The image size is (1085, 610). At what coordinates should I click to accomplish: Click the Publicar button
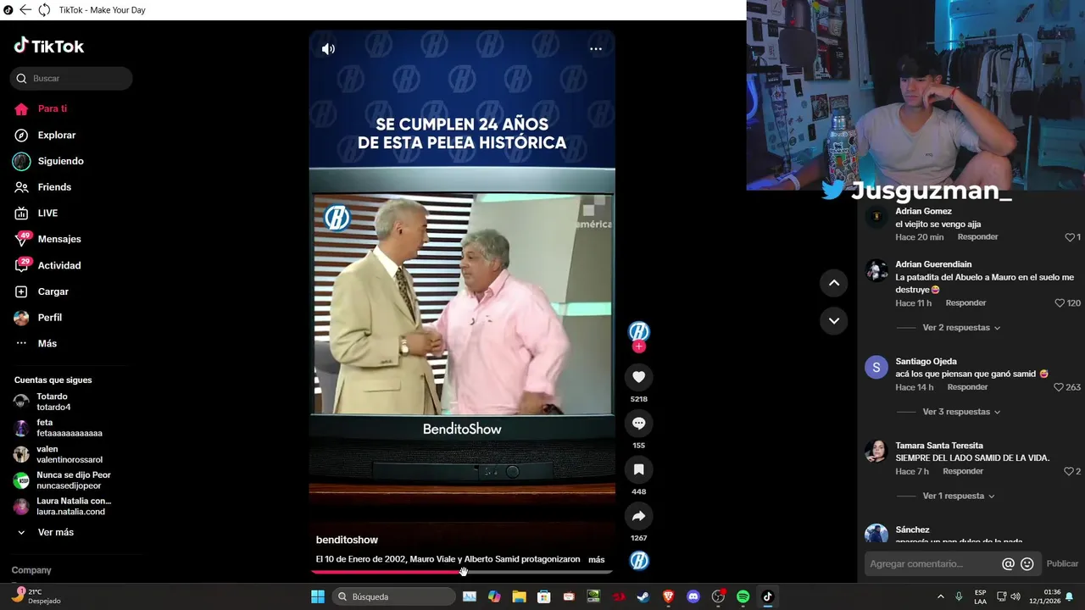(1062, 564)
